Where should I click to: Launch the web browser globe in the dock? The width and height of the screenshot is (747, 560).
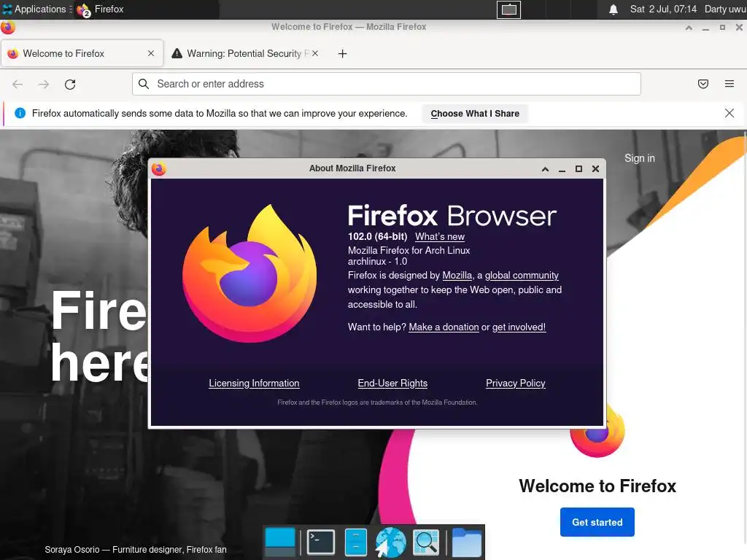pyautogui.click(x=391, y=542)
